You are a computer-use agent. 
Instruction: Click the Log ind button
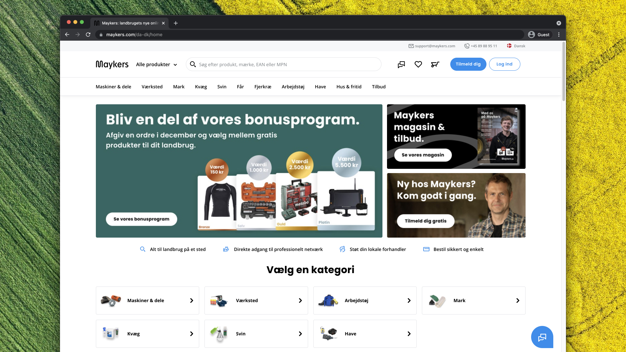point(504,64)
